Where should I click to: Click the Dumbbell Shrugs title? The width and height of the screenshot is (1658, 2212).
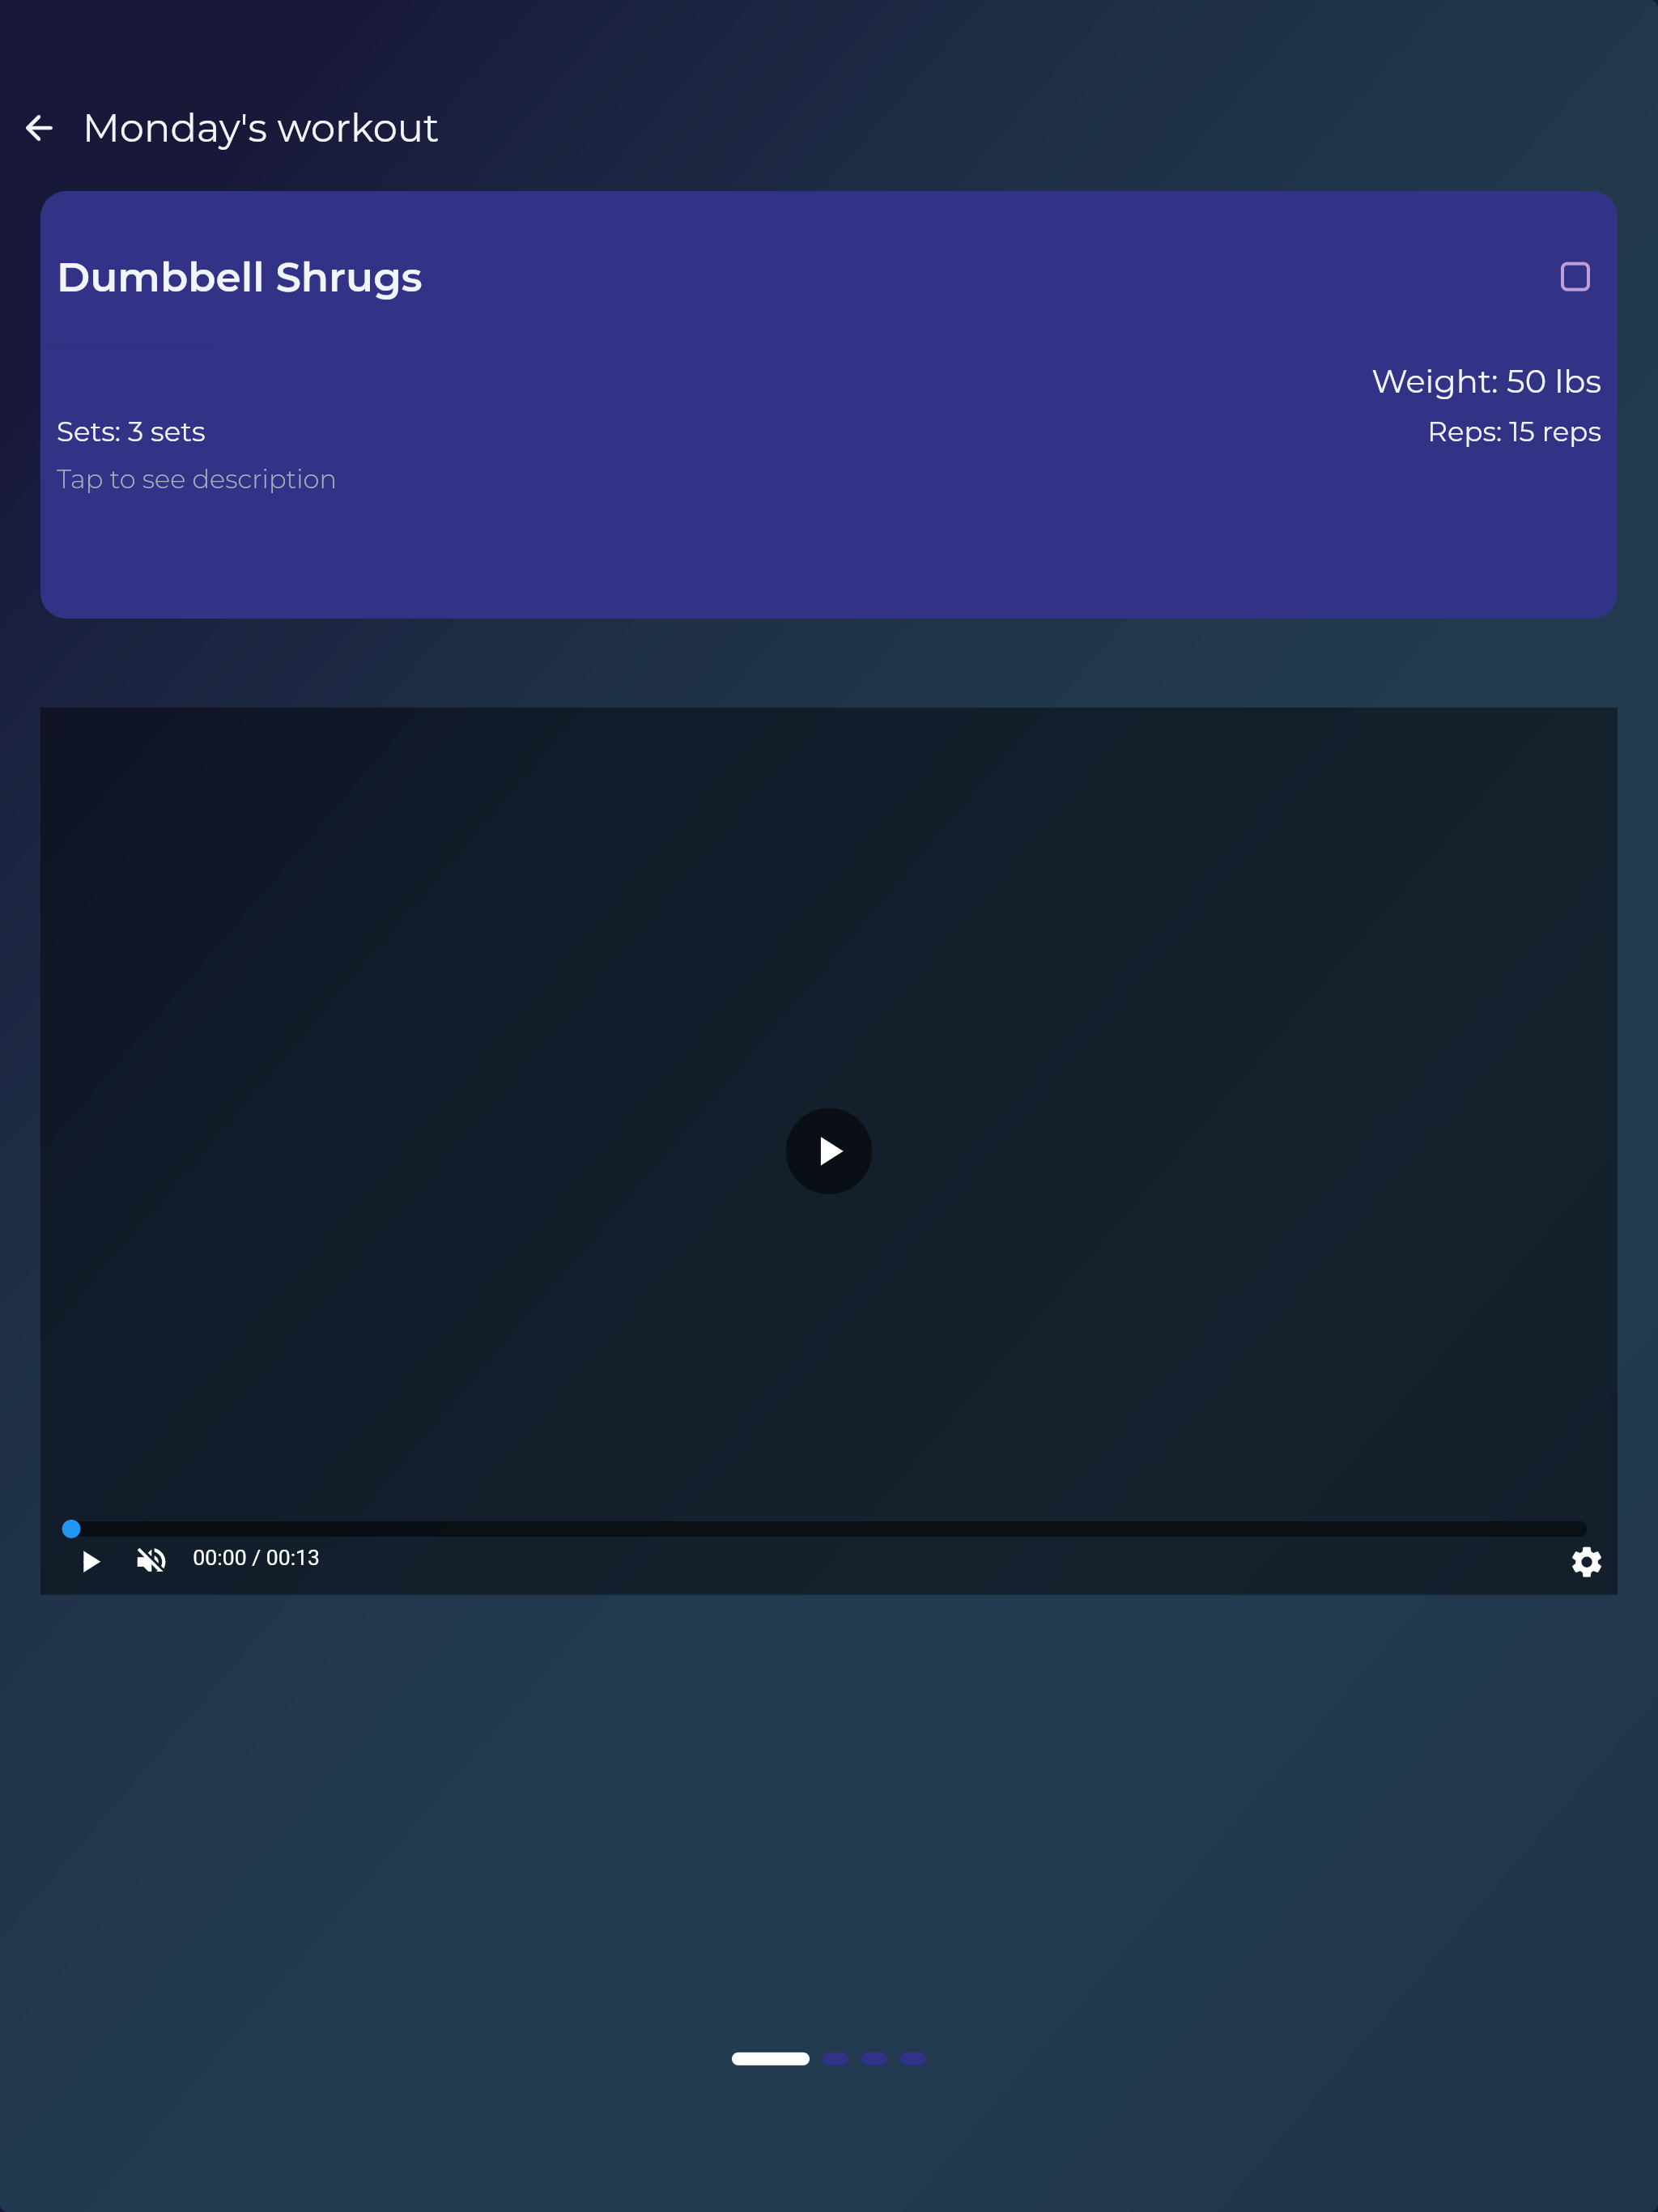click(x=239, y=278)
